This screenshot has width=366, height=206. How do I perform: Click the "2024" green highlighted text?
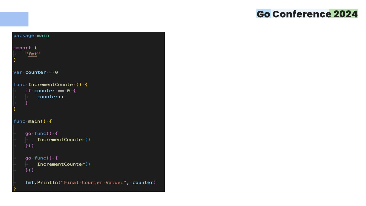344,14
